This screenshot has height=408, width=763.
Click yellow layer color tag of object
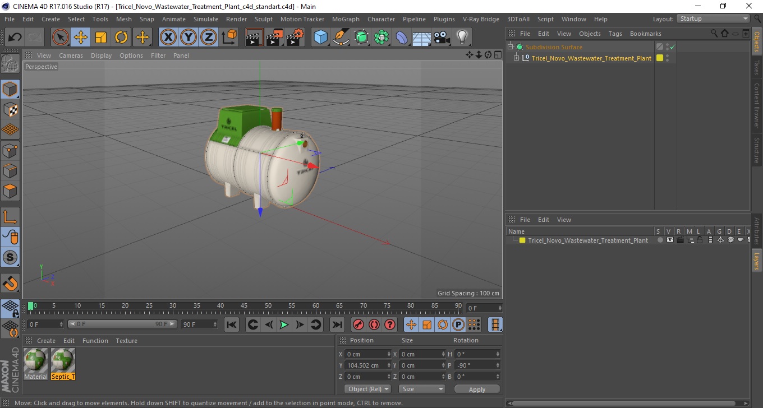coord(660,58)
